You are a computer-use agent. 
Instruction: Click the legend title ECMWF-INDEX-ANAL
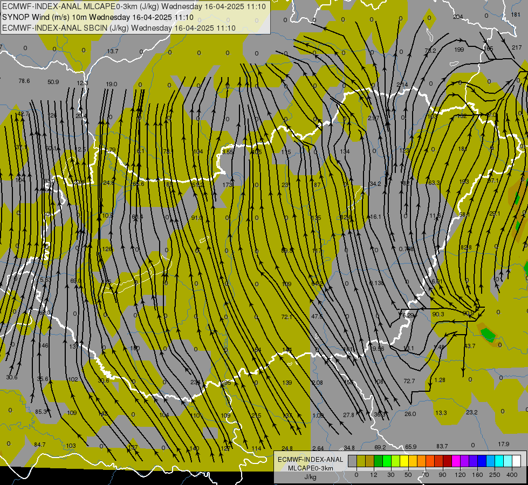point(310,460)
